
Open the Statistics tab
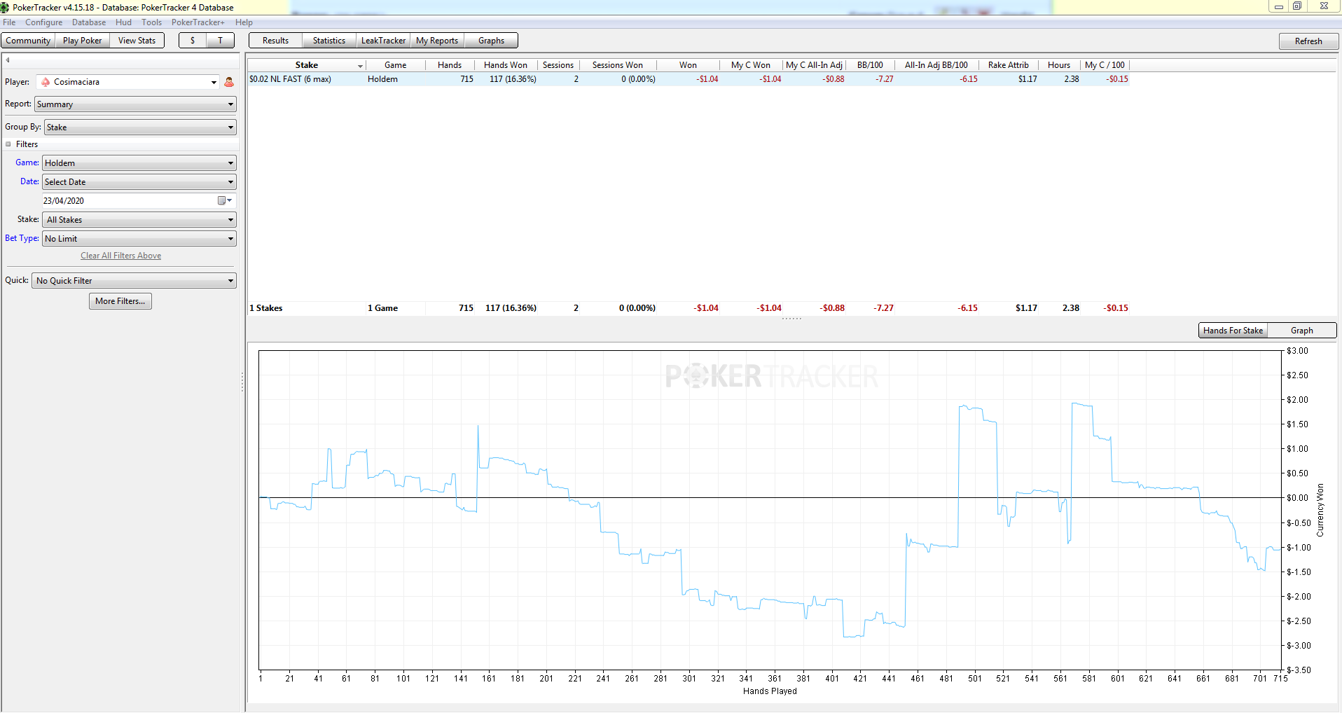(329, 41)
